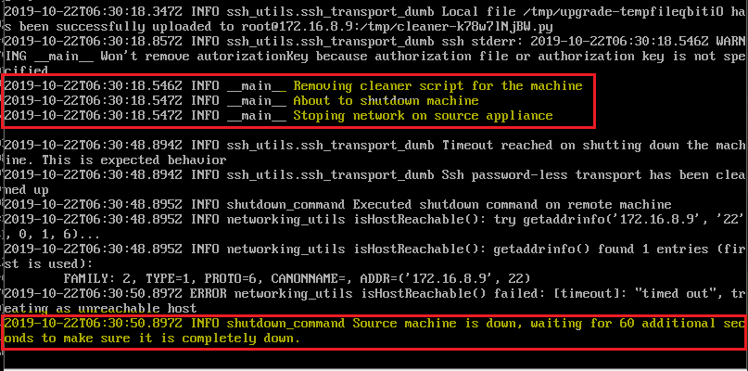
Task: Click the 'Removing cleaner script for the machine' line
Action: 294,86
